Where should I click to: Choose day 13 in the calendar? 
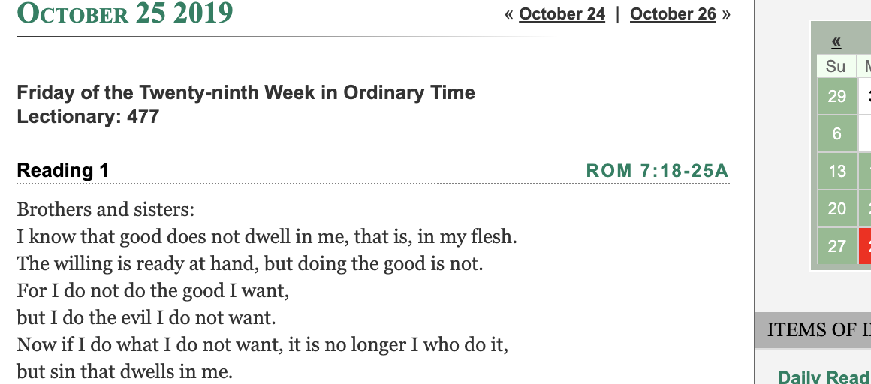pyautogui.click(x=836, y=171)
